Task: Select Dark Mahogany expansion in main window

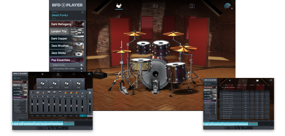Action: (67, 24)
